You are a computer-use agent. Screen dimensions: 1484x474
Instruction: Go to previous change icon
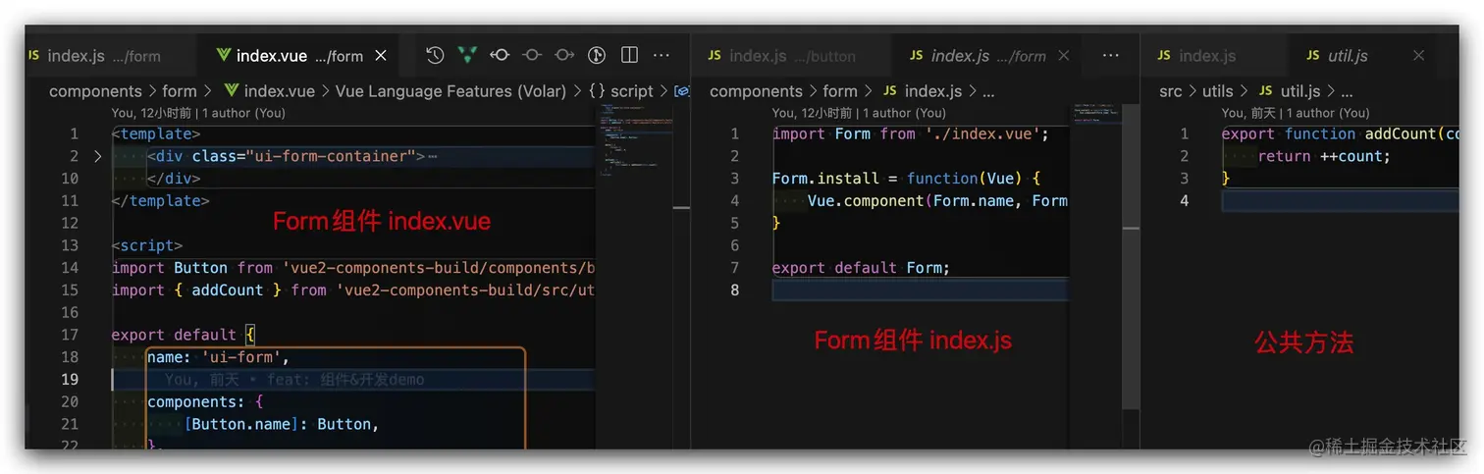[x=500, y=56]
